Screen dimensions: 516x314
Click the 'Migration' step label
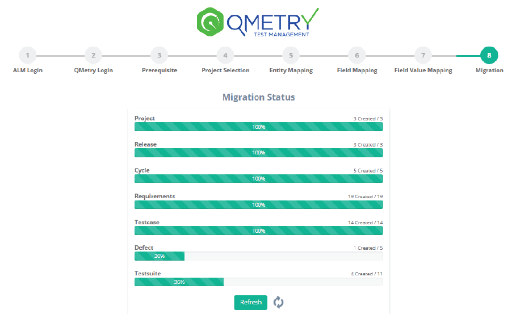click(x=489, y=70)
